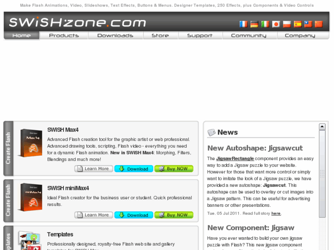Click the news scrollbar up arrow
Screen dimensions: 334x250
tap(322, 127)
